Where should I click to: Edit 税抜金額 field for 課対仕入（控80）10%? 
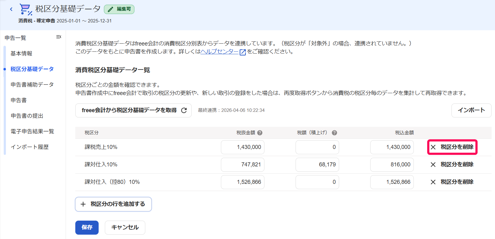[x=243, y=182]
